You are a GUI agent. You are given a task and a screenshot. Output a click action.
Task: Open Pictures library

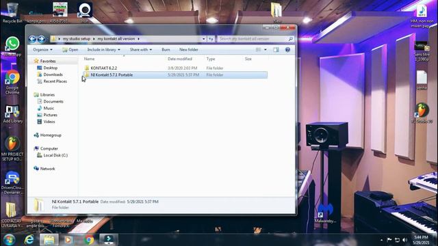coord(50,115)
